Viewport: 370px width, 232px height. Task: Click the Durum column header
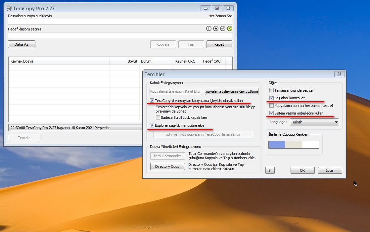click(156, 61)
